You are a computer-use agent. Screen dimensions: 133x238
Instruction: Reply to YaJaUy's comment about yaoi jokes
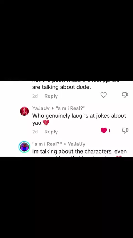tap(51, 132)
